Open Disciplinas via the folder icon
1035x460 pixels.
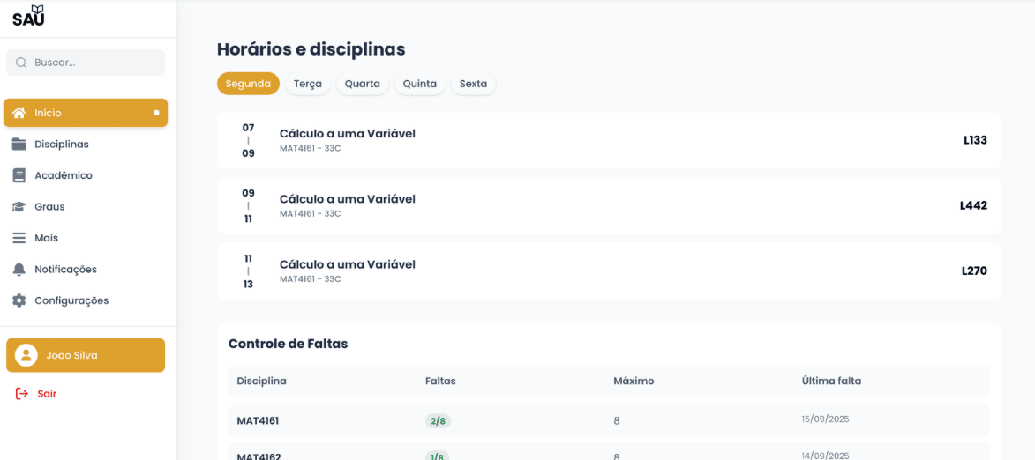[19, 145]
